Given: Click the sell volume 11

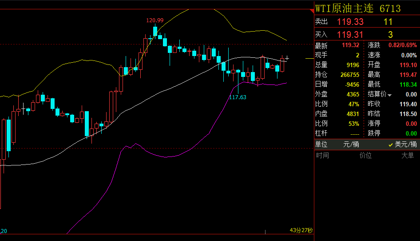Looking at the screenshot, I should click(388, 22).
